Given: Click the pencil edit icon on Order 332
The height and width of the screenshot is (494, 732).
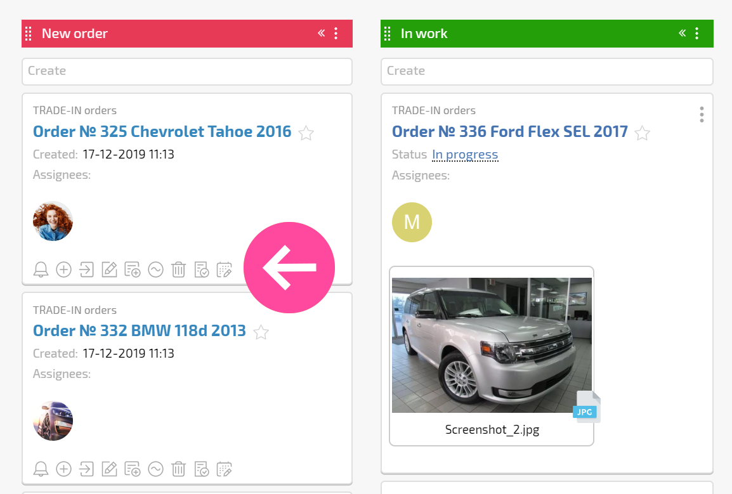Looking at the screenshot, I should tap(109, 469).
